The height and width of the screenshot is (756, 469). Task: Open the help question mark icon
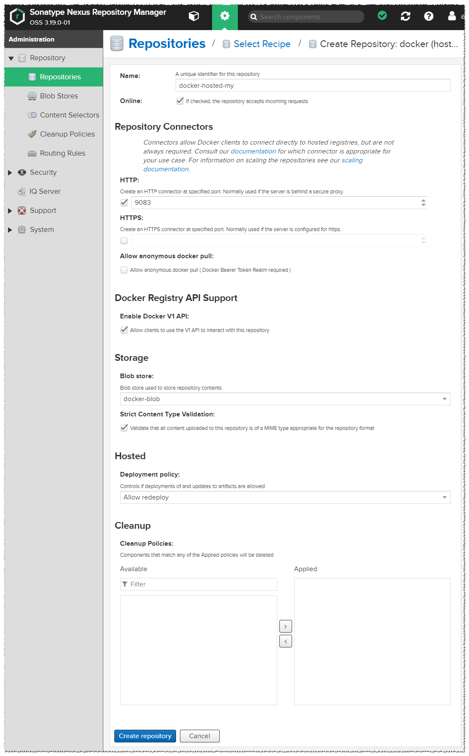point(429,16)
